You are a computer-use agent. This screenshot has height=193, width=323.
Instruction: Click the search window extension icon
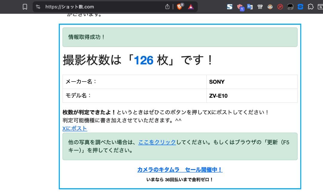tap(320, 7)
